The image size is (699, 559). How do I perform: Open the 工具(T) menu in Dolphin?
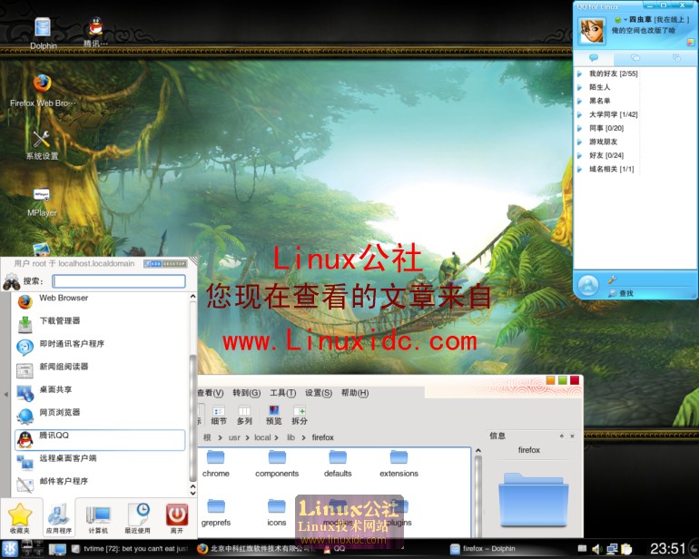pos(282,393)
